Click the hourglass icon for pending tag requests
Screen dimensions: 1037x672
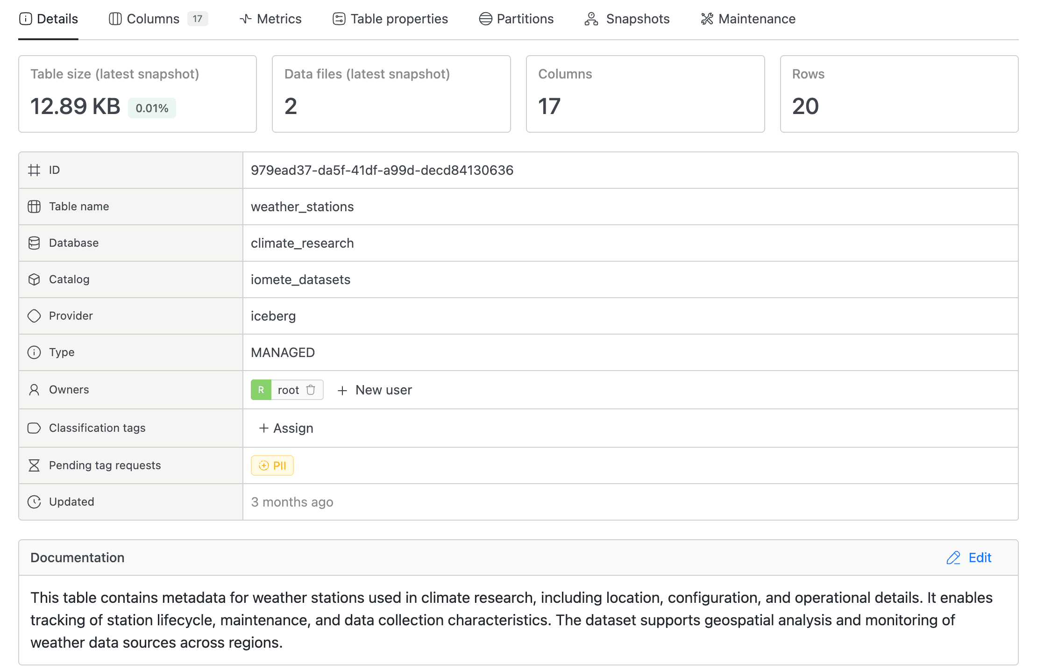34,465
